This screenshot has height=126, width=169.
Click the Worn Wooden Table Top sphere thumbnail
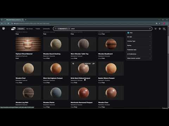(x=83, y=44)
